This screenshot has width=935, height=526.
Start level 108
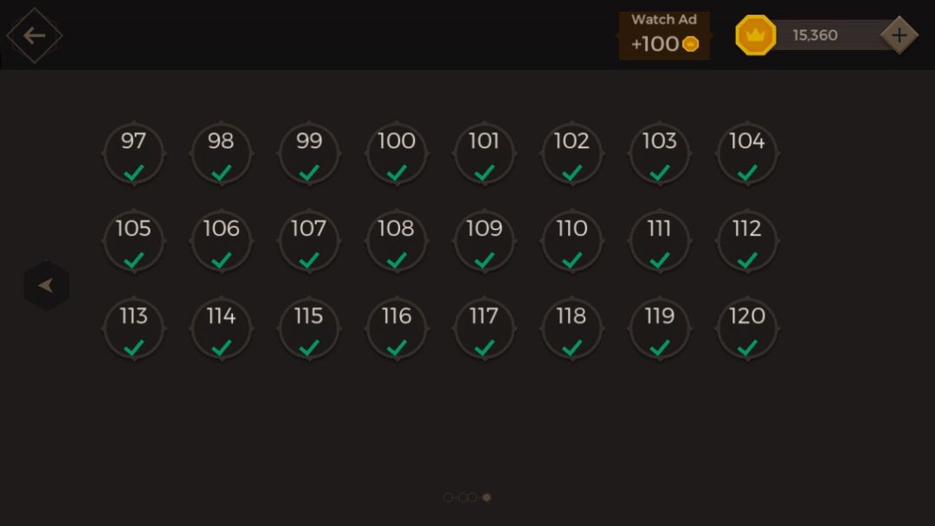pos(397,241)
